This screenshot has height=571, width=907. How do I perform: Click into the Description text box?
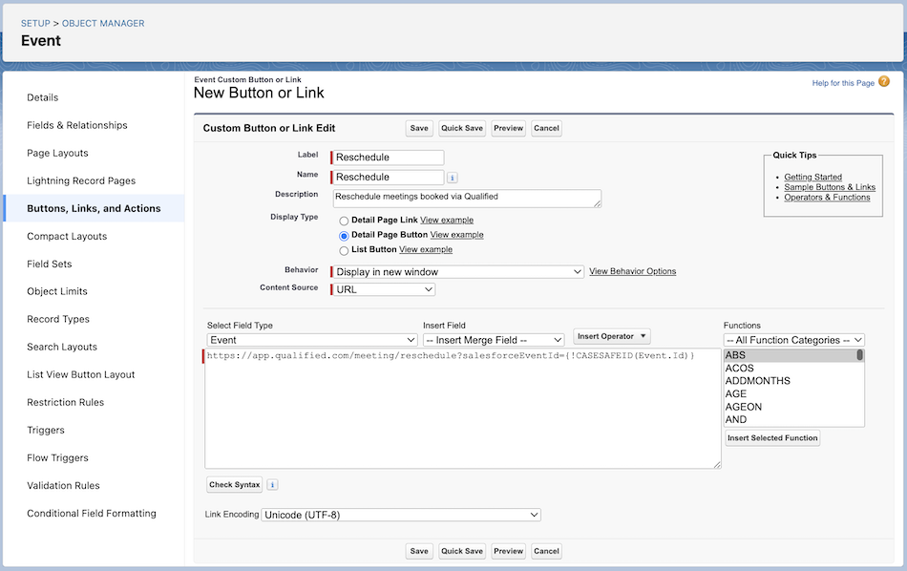pyautogui.click(x=467, y=199)
